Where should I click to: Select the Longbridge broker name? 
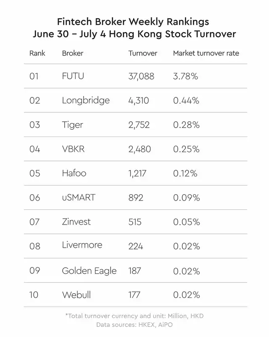tap(86, 101)
